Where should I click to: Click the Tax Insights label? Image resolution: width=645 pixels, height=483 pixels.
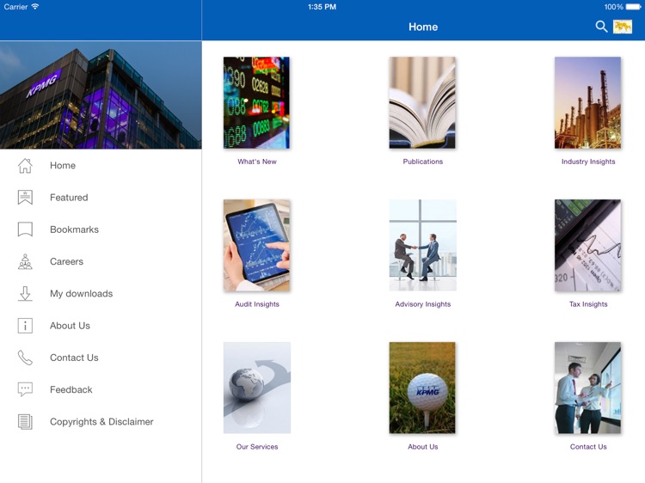tap(588, 304)
